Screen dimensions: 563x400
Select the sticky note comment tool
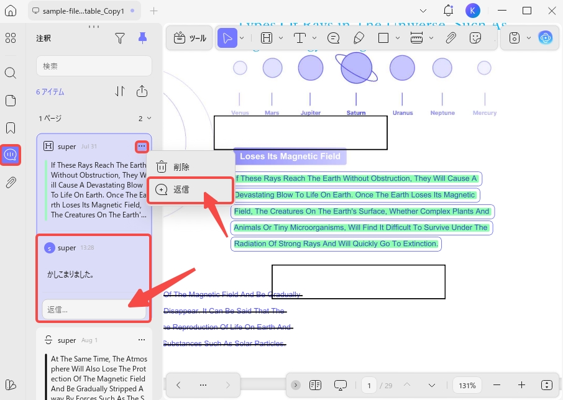pos(333,38)
